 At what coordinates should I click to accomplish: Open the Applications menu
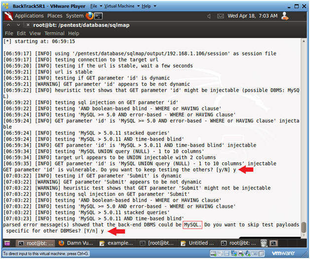(x=29, y=16)
